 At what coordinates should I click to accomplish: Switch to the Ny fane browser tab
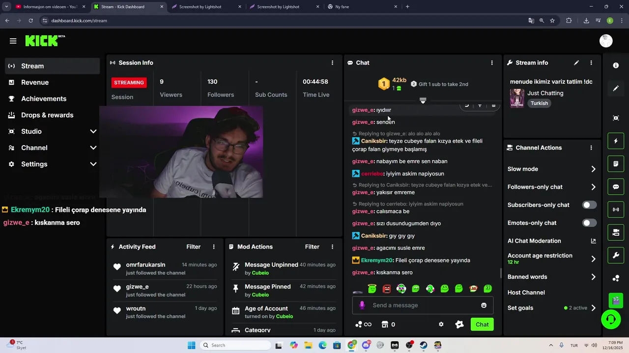click(x=363, y=7)
